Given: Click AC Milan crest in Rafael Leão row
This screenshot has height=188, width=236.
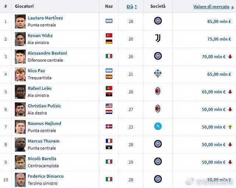Looking at the screenshot, I should 158,91.
